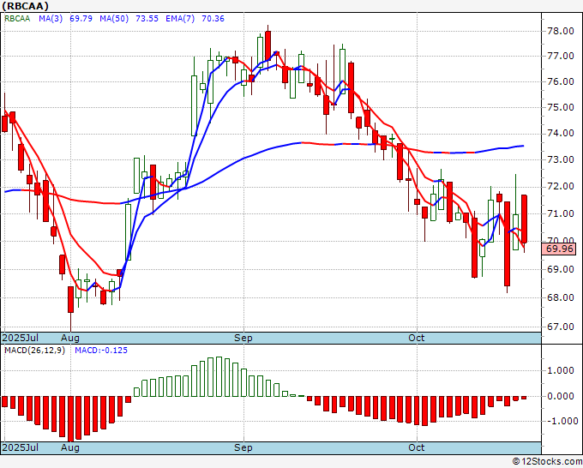
Task: Click the EMA(7) value 70.36
Action: coord(213,19)
